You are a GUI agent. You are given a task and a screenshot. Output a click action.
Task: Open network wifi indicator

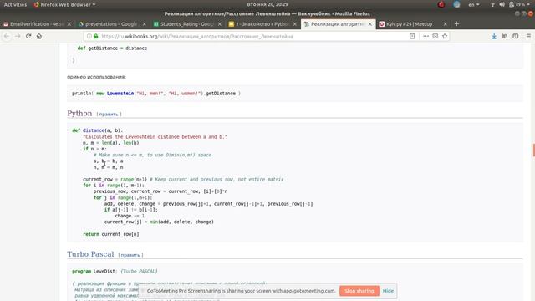click(492, 4)
